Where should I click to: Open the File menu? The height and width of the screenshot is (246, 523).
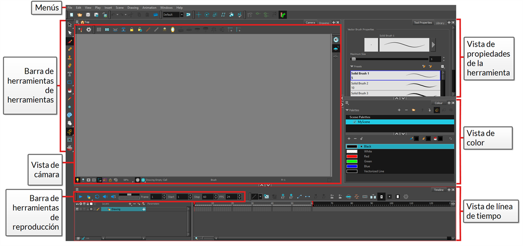(x=70, y=7)
